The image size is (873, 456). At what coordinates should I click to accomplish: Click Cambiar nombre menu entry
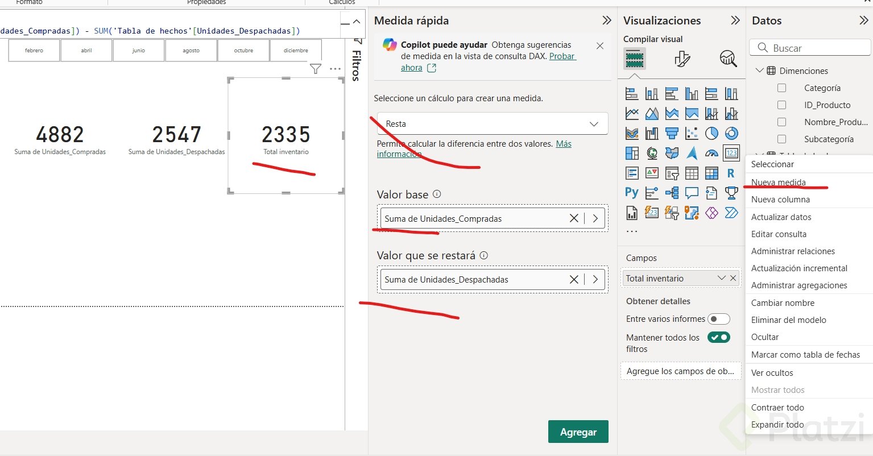783,303
